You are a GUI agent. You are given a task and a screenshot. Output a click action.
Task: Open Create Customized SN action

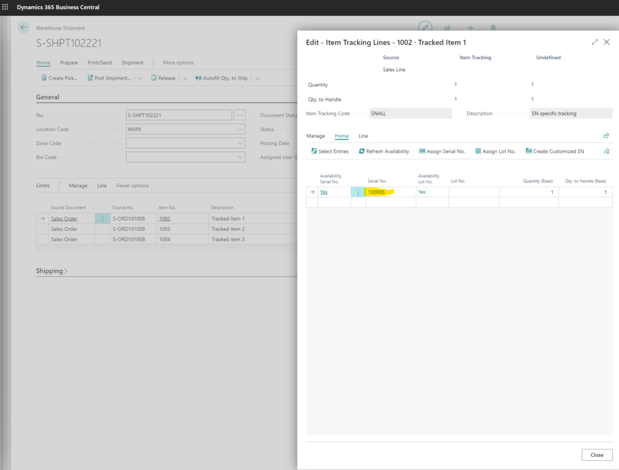coord(554,152)
